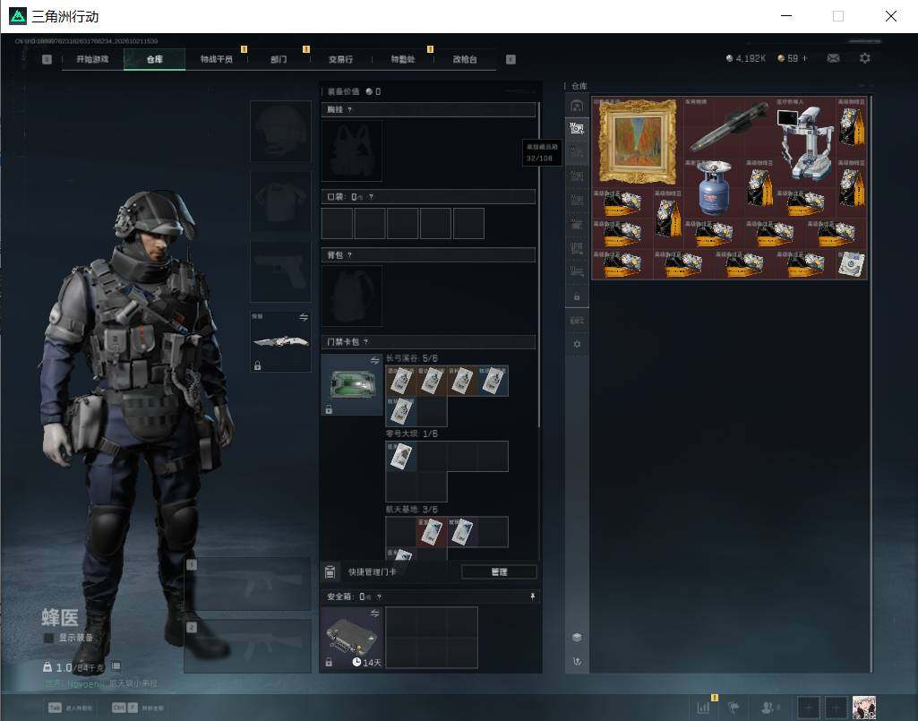Click the empty helmet equipment slot
This screenshot has height=721, width=918.
pos(280,131)
